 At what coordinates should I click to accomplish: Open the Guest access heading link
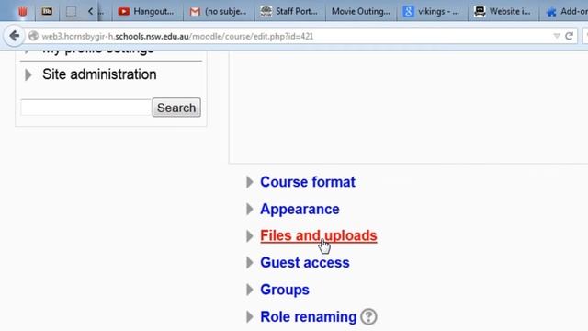[304, 263]
